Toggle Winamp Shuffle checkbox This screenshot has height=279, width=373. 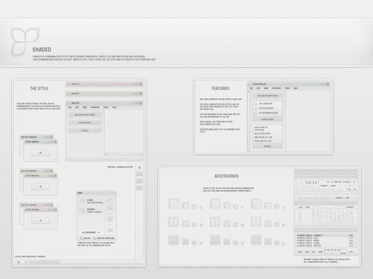[335, 198]
